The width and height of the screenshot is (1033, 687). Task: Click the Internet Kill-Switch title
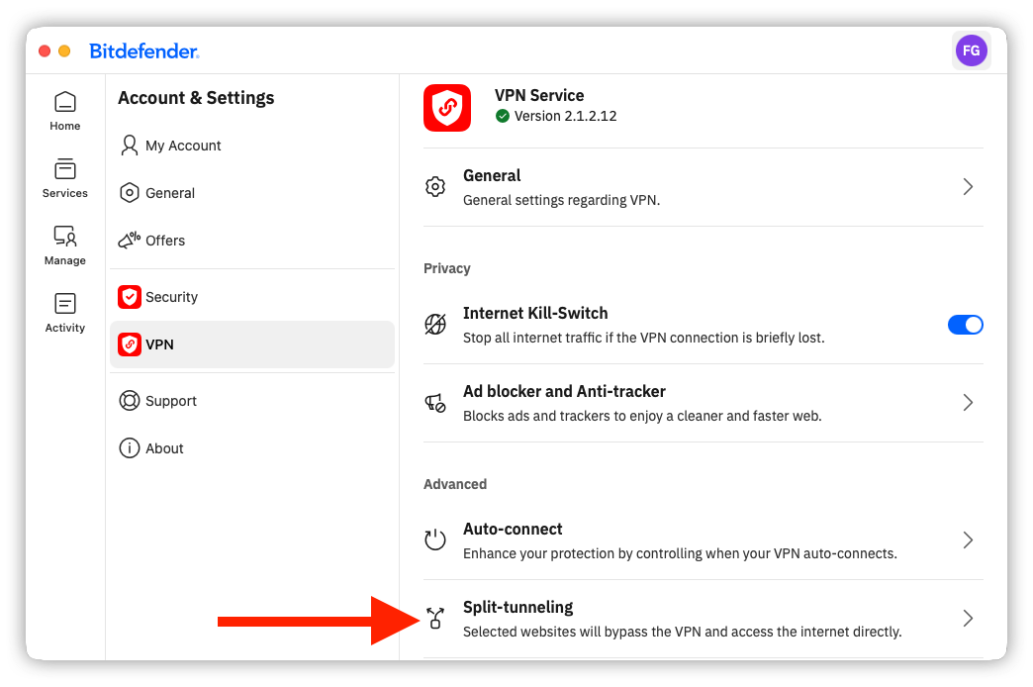coord(535,313)
